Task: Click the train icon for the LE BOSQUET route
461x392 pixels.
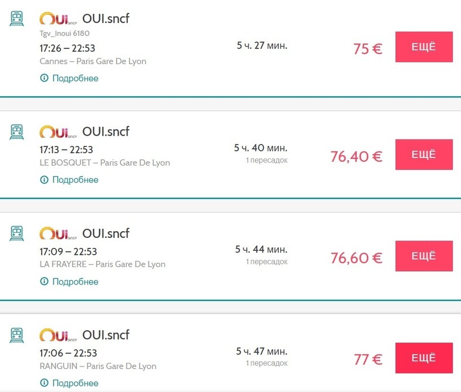Action: click(17, 132)
